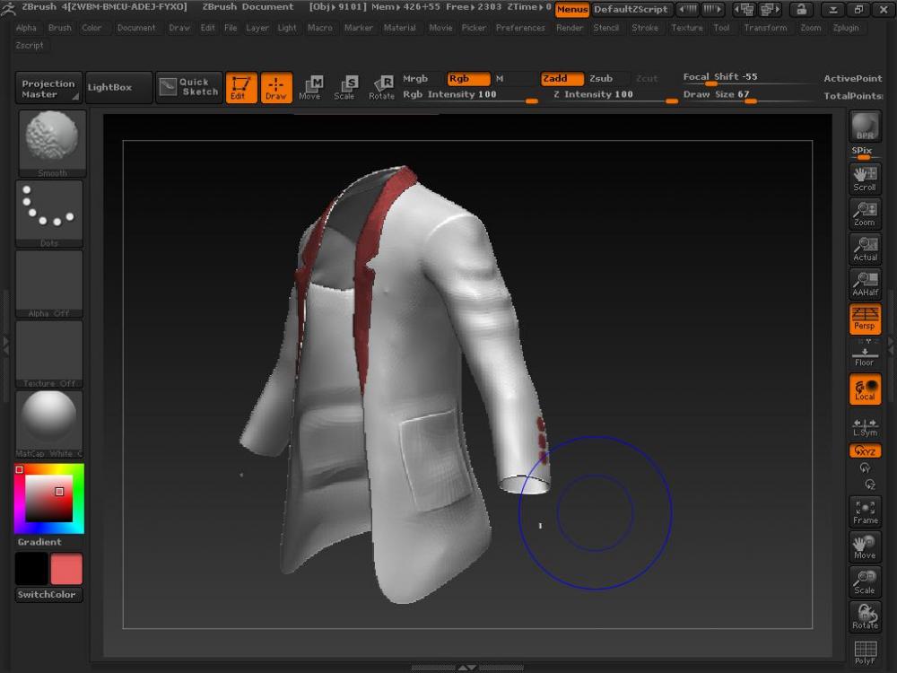
Task: Click the BPR render icon
Action: pyautogui.click(x=865, y=127)
